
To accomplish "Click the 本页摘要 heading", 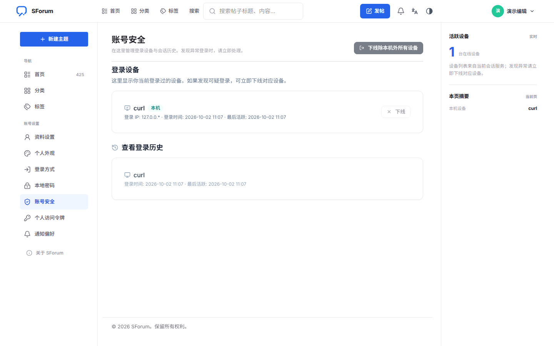I will [459, 96].
